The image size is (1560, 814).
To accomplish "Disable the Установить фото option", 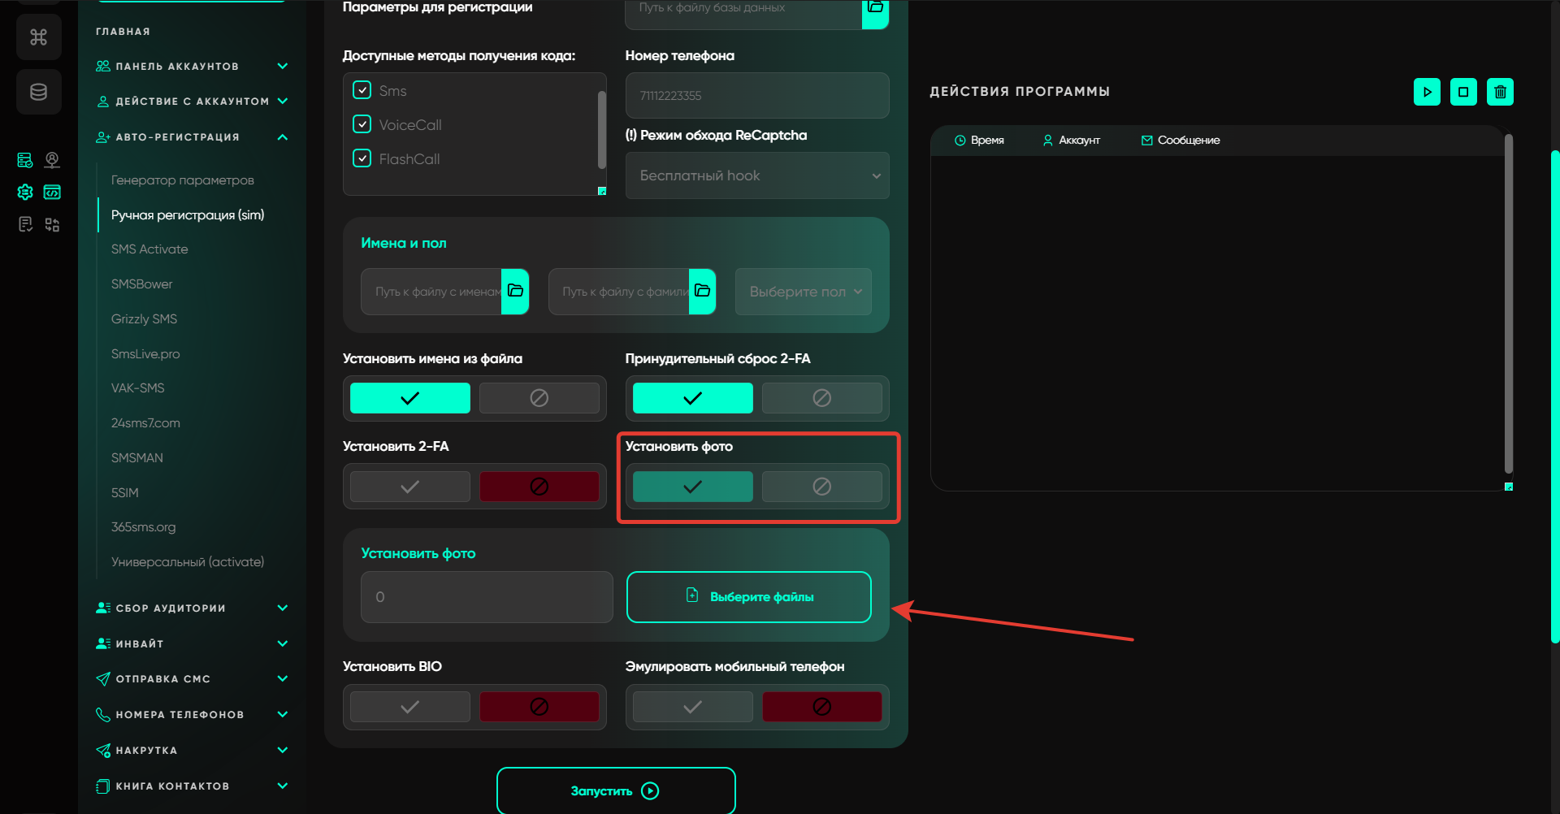I will 821,487.
